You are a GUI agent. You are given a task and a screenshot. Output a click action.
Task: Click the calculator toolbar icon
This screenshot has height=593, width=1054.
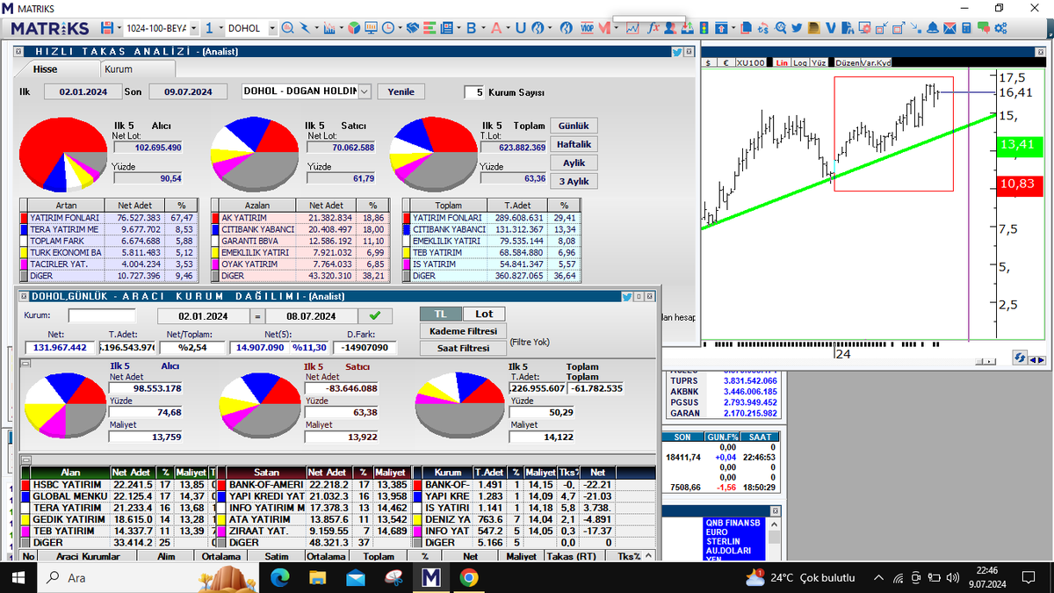pyautogui.click(x=966, y=28)
